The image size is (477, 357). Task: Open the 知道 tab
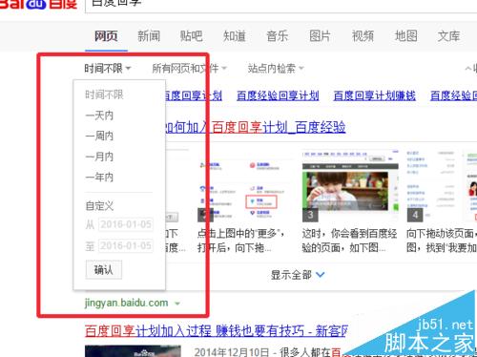point(235,36)
